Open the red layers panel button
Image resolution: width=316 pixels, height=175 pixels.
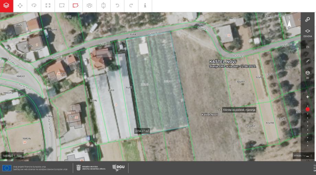point(7,6)
